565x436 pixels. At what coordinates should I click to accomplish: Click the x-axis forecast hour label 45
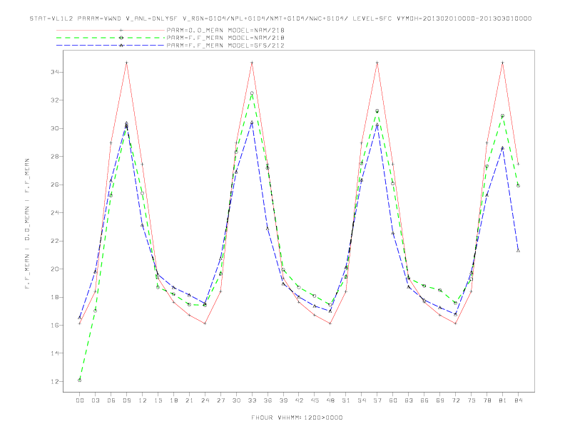pos(315,400)
